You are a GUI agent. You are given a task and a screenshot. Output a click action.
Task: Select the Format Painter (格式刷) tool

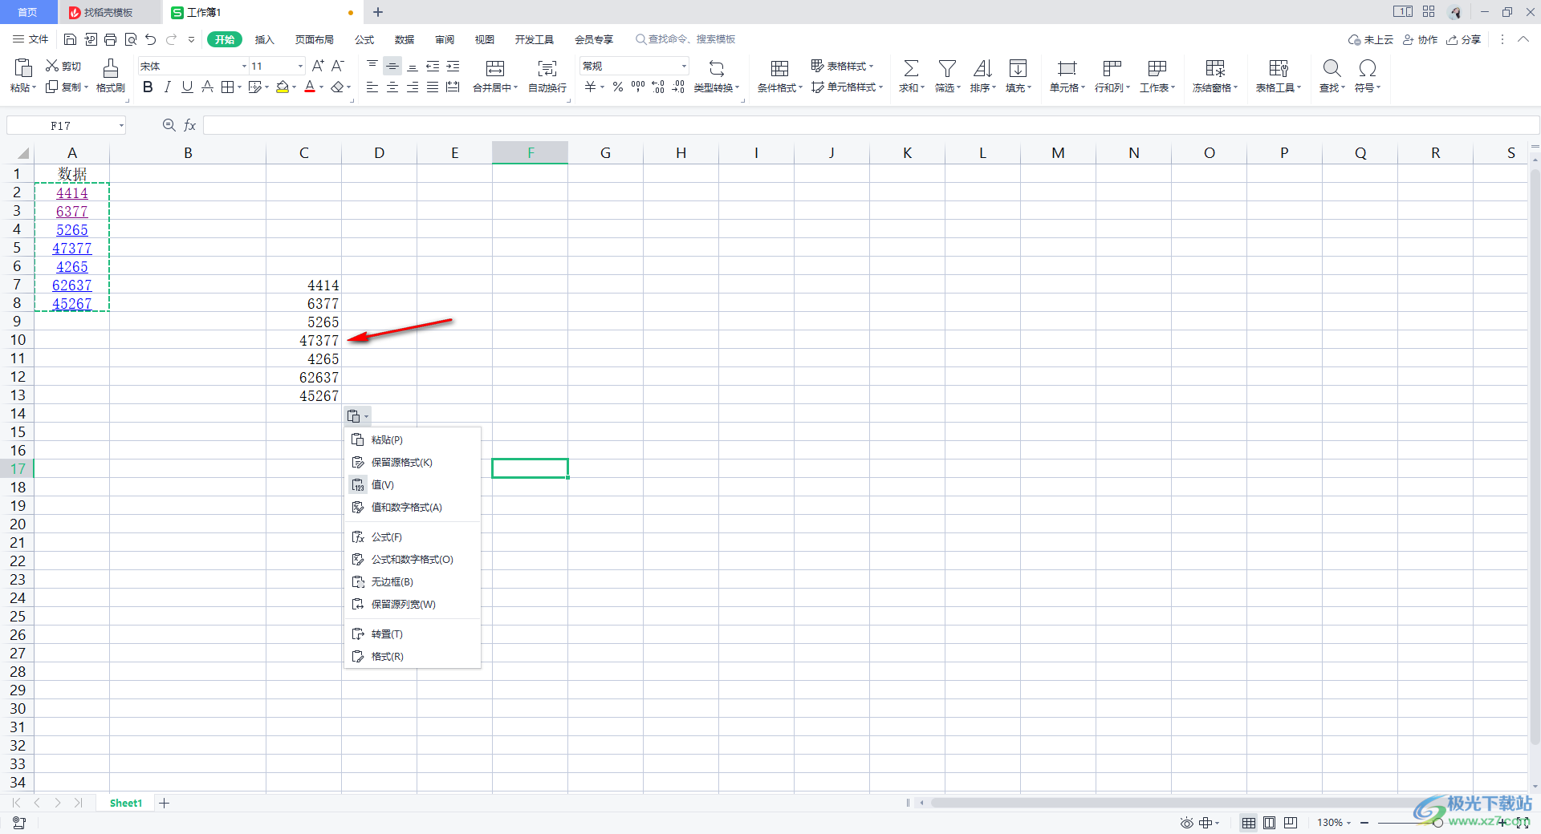(111, 76)
